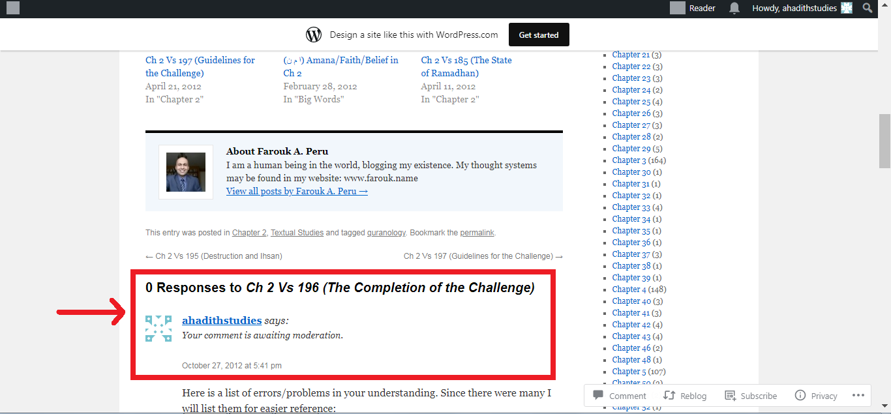The height and width of the screenshot is (414, 891).
Task: Click the permalink link
Action: (477, 233)
